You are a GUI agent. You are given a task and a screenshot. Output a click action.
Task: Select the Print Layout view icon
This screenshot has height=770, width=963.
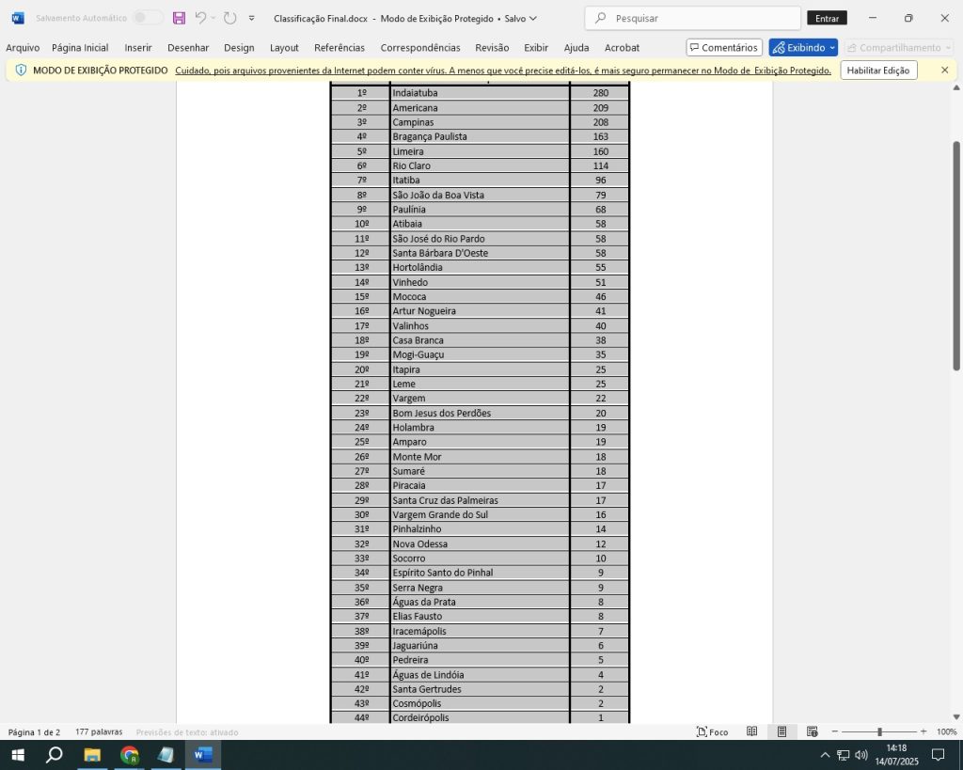click(x=781, y=731)
